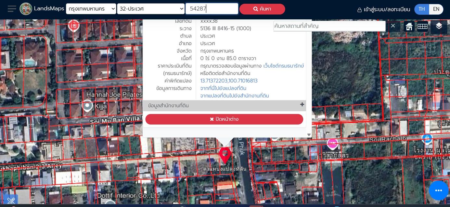450x207 pixels.
Task: Switch language to EN
Action: (436, 9)
